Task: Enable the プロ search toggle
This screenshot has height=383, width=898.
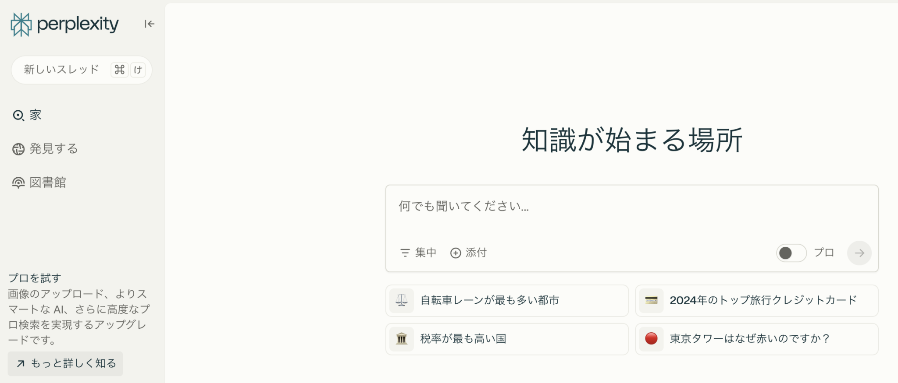Action: click(x=791, y=253)
